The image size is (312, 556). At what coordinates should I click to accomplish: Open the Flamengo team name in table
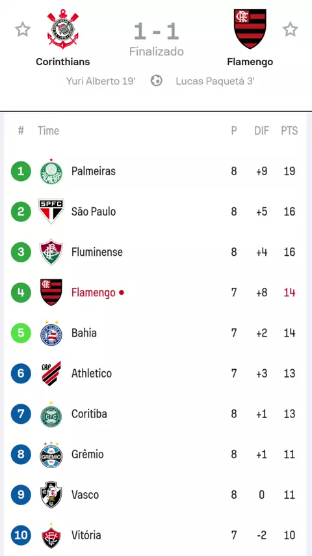click(94, 292)
